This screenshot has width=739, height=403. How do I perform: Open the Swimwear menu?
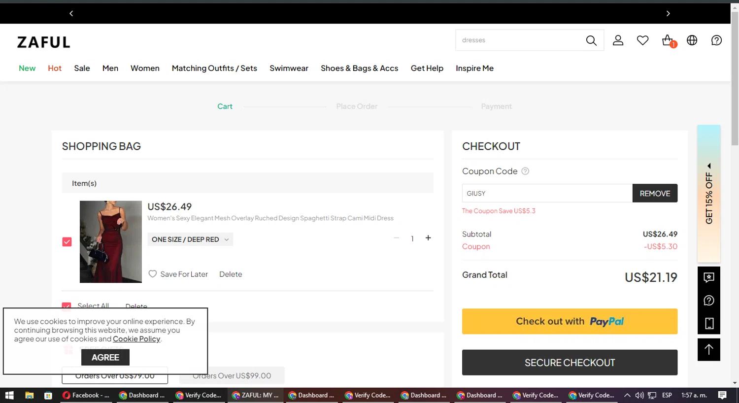click(289, 68)
